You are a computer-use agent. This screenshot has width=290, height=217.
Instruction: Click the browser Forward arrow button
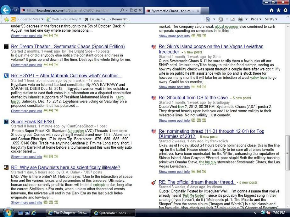coord(16,10)
